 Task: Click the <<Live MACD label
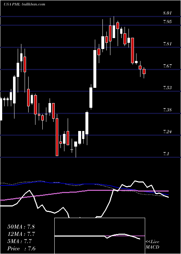(152, 245)
